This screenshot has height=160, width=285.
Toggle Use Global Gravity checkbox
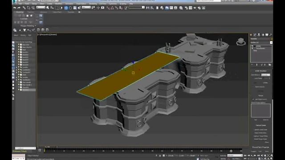253,99
